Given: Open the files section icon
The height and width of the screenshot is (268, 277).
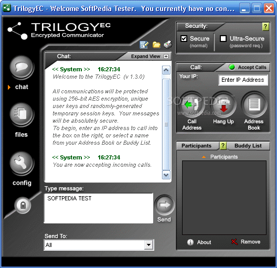Looking at the screenshot, I should pos(22,114).
